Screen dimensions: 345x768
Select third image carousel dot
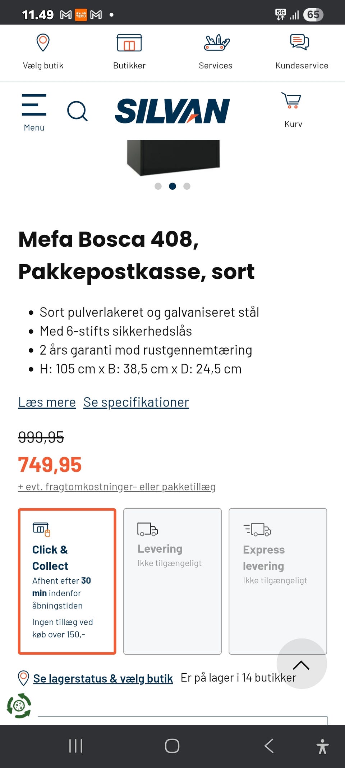click(x=187, y=186)
